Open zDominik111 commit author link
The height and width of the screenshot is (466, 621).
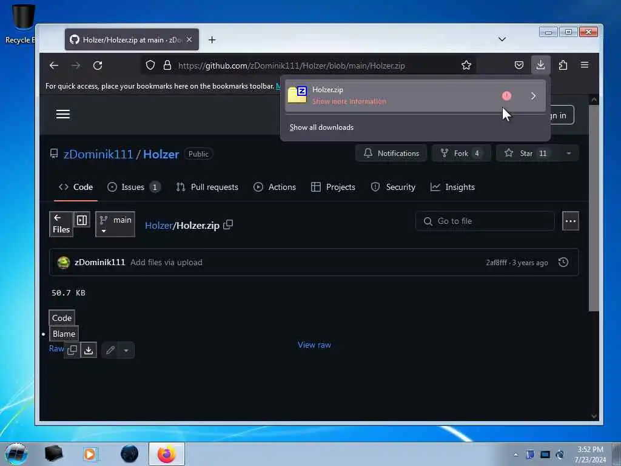100,262
